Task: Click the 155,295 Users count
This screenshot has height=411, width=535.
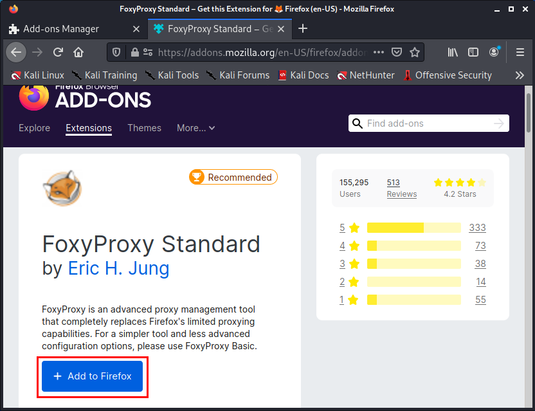Action: click(354, 188)
